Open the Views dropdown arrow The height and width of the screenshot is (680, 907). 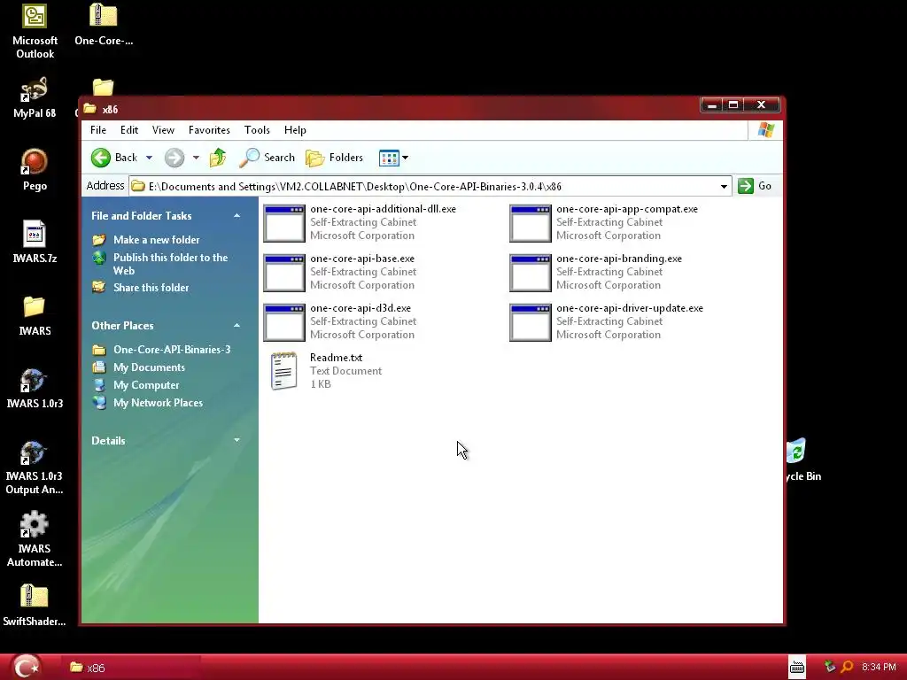(x=405, y=158)
